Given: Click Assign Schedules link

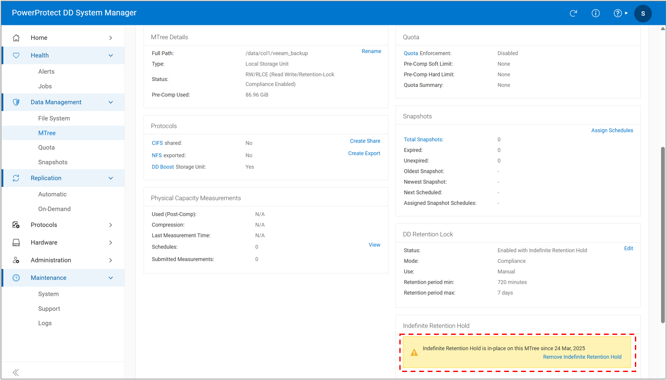Looking at the screenshot, I should pos(612,131).
